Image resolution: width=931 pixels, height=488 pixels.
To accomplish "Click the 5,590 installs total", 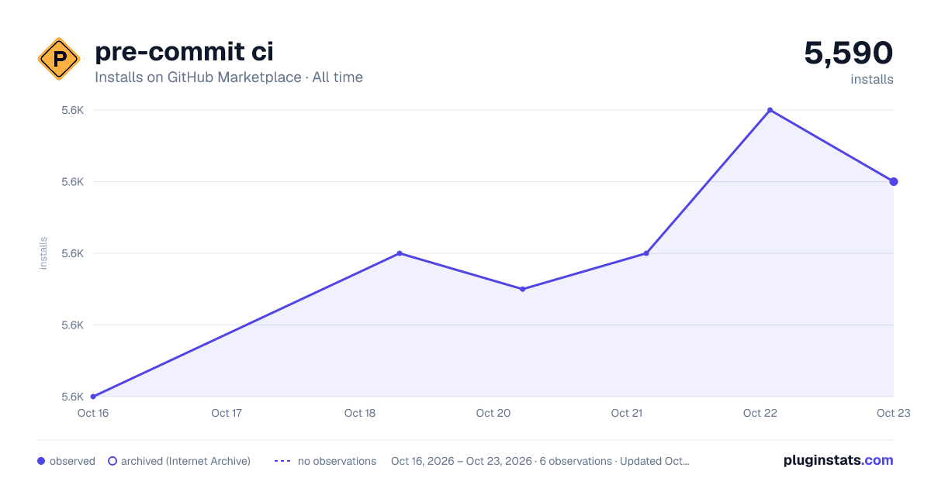I will tap(849, 53).
